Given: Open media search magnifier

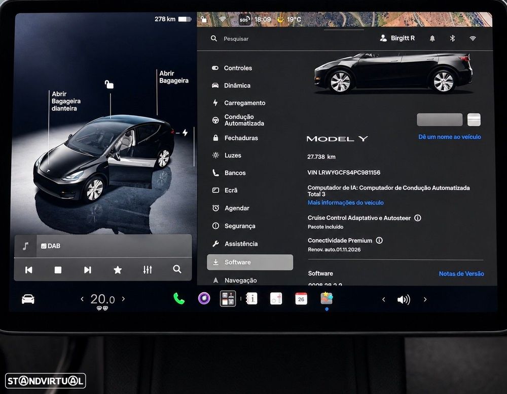Looking at the screenshot, I should coord(177,269).
